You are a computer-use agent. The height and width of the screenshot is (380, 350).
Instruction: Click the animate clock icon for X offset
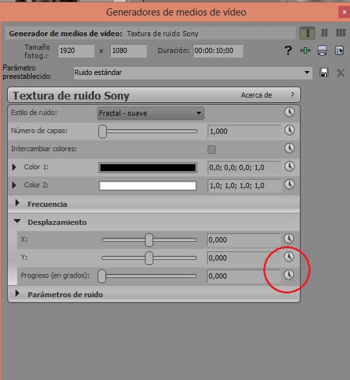click(289, 238)
